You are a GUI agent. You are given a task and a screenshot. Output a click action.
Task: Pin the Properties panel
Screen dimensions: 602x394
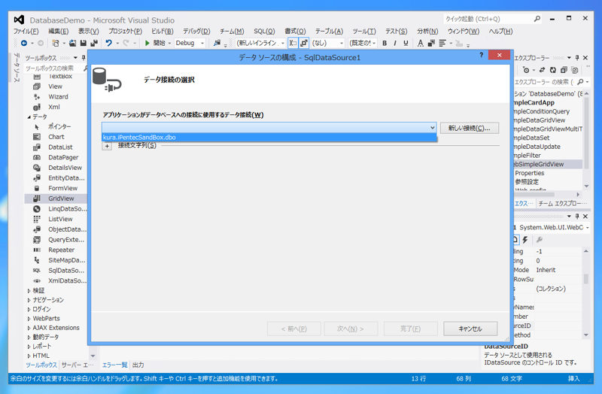577,217
